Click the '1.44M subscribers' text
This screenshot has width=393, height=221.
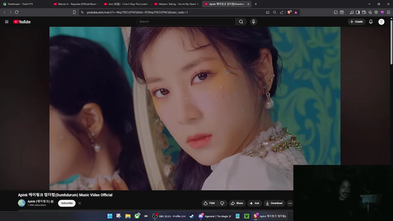37,205
